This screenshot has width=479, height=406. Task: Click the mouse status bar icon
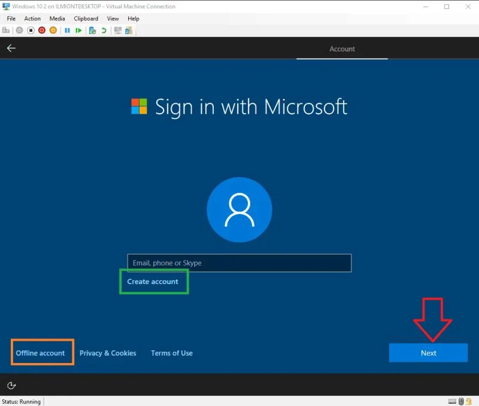[x=461, y=401]
